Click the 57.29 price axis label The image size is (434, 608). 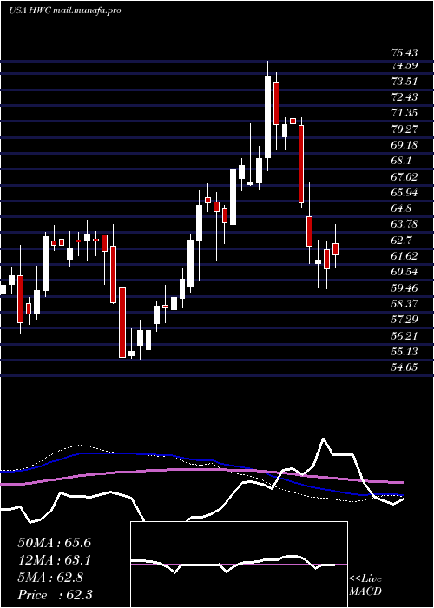404,320
